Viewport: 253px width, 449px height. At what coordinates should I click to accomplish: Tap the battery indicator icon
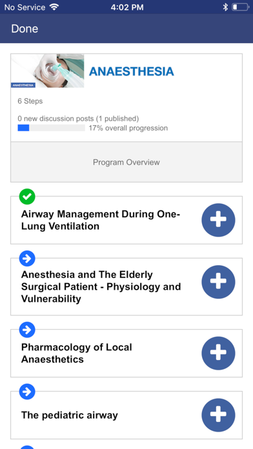(240, 7)
